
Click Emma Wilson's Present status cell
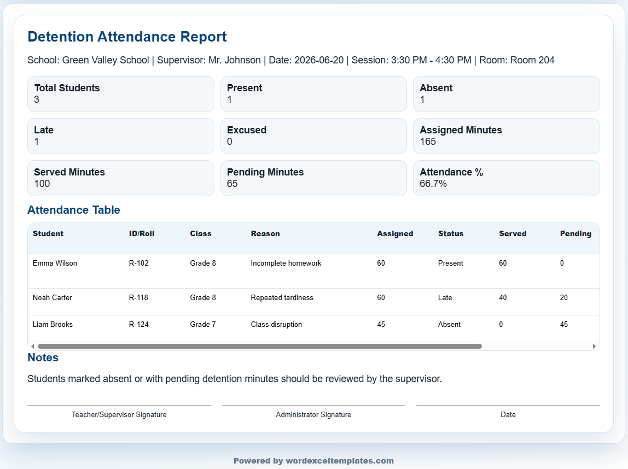click(451, 263)
